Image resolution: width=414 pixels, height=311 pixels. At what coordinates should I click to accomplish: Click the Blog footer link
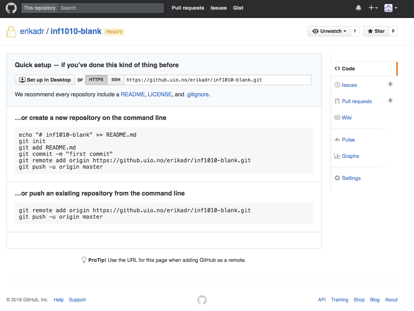click(374, 300)
